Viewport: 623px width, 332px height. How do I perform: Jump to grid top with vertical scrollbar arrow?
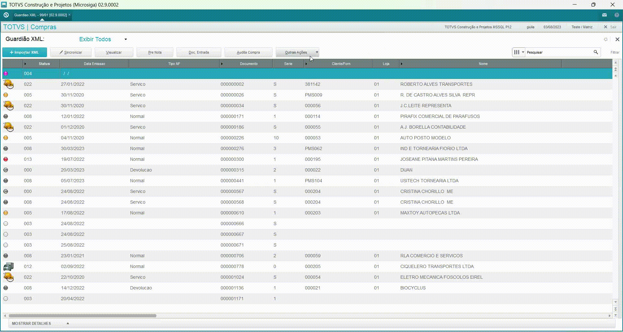616,62
